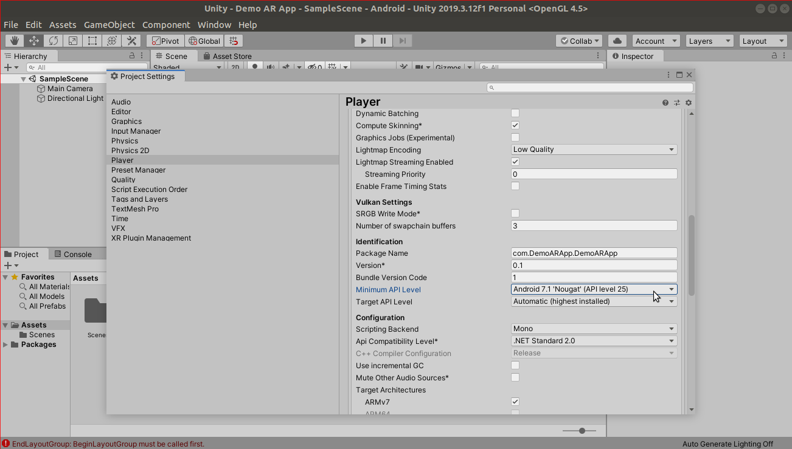792x449 pixels.
Task: Toggle grid snapping icon
Action: click(x=234, y=41)
